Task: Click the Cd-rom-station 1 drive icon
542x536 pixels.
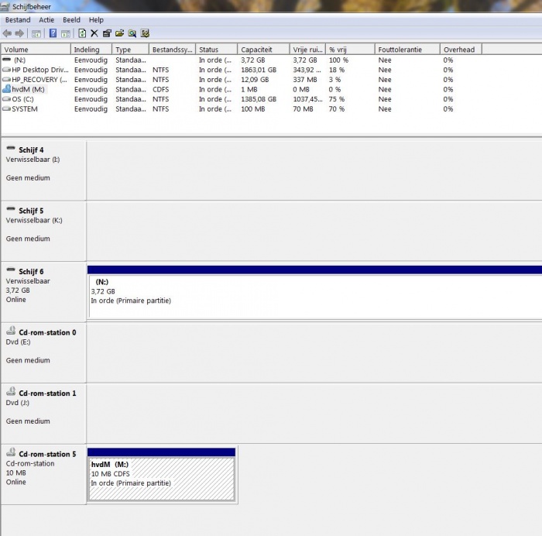Action: 11,391
